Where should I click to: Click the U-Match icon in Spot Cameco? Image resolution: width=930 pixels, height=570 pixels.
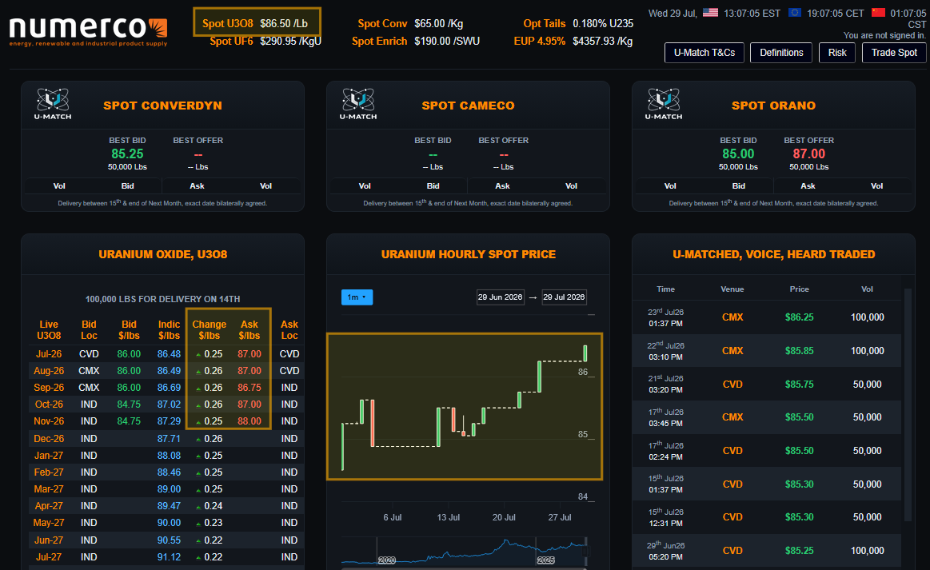[x=358, y=104]
